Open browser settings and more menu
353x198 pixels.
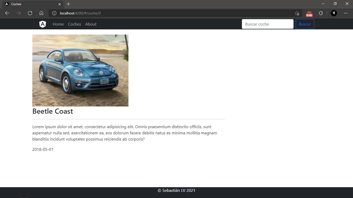point(346,13)
